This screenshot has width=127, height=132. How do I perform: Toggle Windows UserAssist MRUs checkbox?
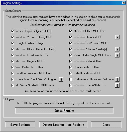click(13, 55)
